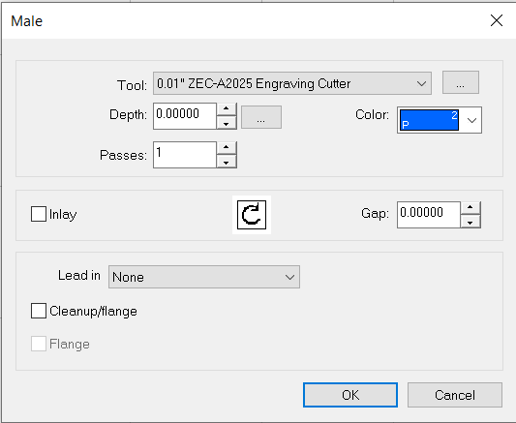Click the disabled Flange checkbox
Image resolution: width=516 pixels, height=423 pixels.
39,344
